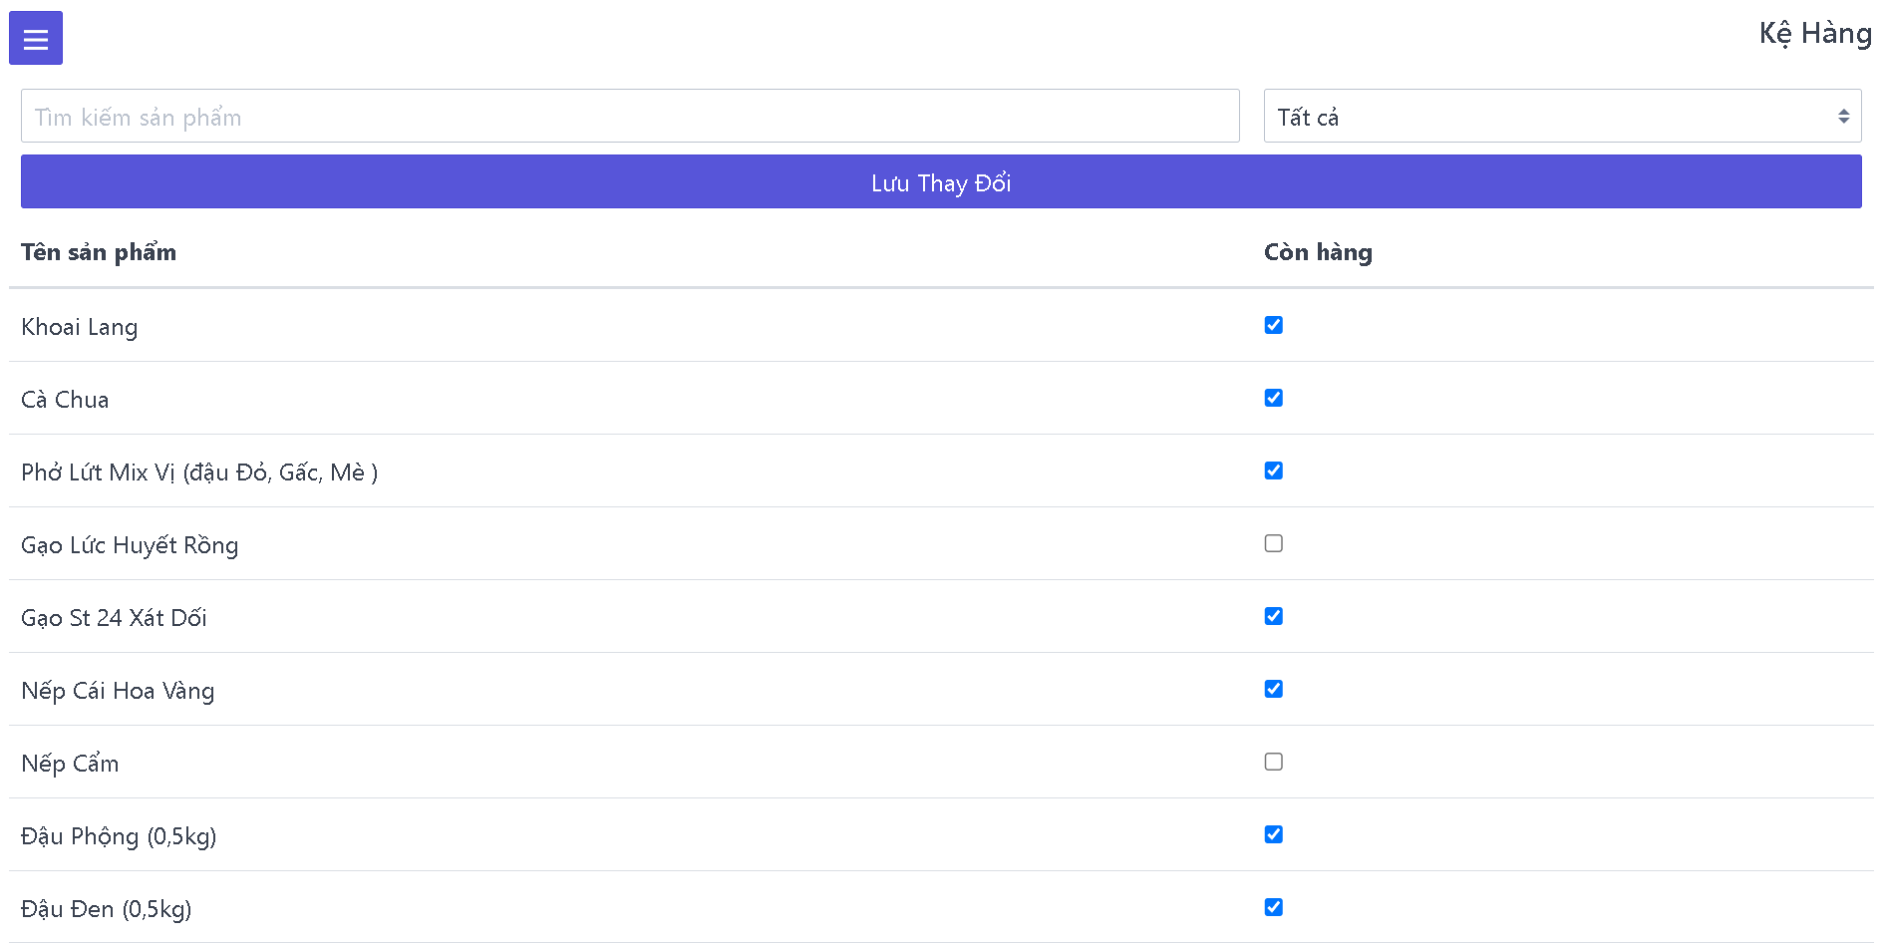Uncheck the Khoai Lang stock checkbox
Image resolution: width=1881 pixels, height=943 pixels.
(x=1274, y=325)
